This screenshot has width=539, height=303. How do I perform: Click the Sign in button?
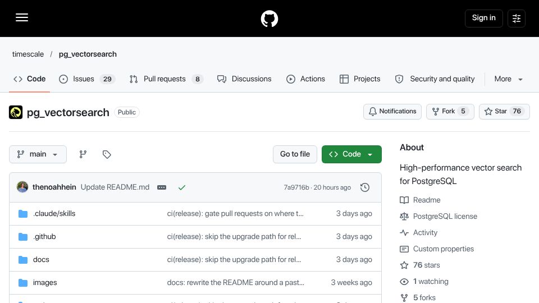483,18
